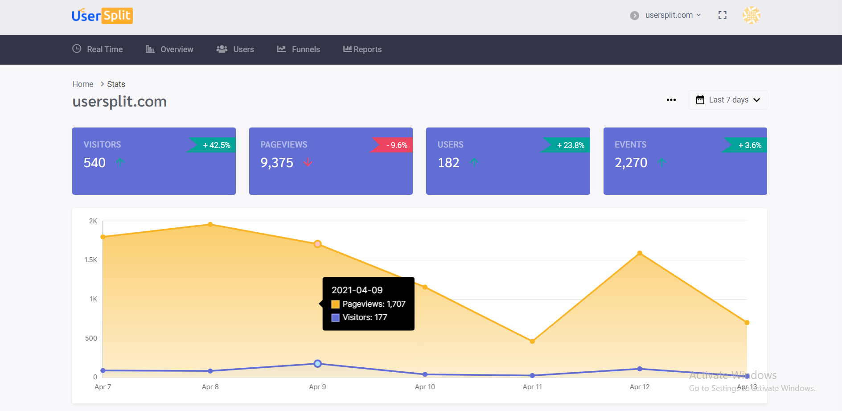
Task: Click the Home breadcrumb link
Action: [x=83, y=84]
